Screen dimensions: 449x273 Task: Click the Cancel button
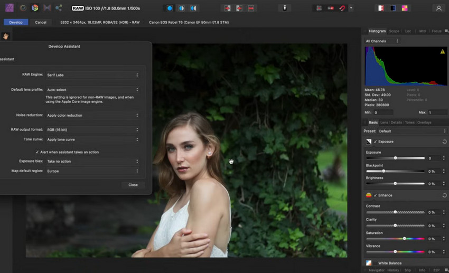pyautogui.click(x=41, y=22)
